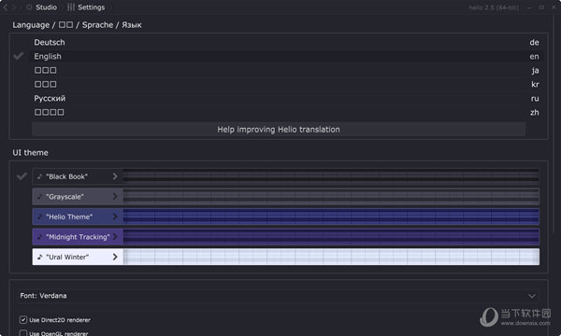Click the Helio Theme blue preview strip
Viewport: 561px width, 336px height.
(331, 217)
